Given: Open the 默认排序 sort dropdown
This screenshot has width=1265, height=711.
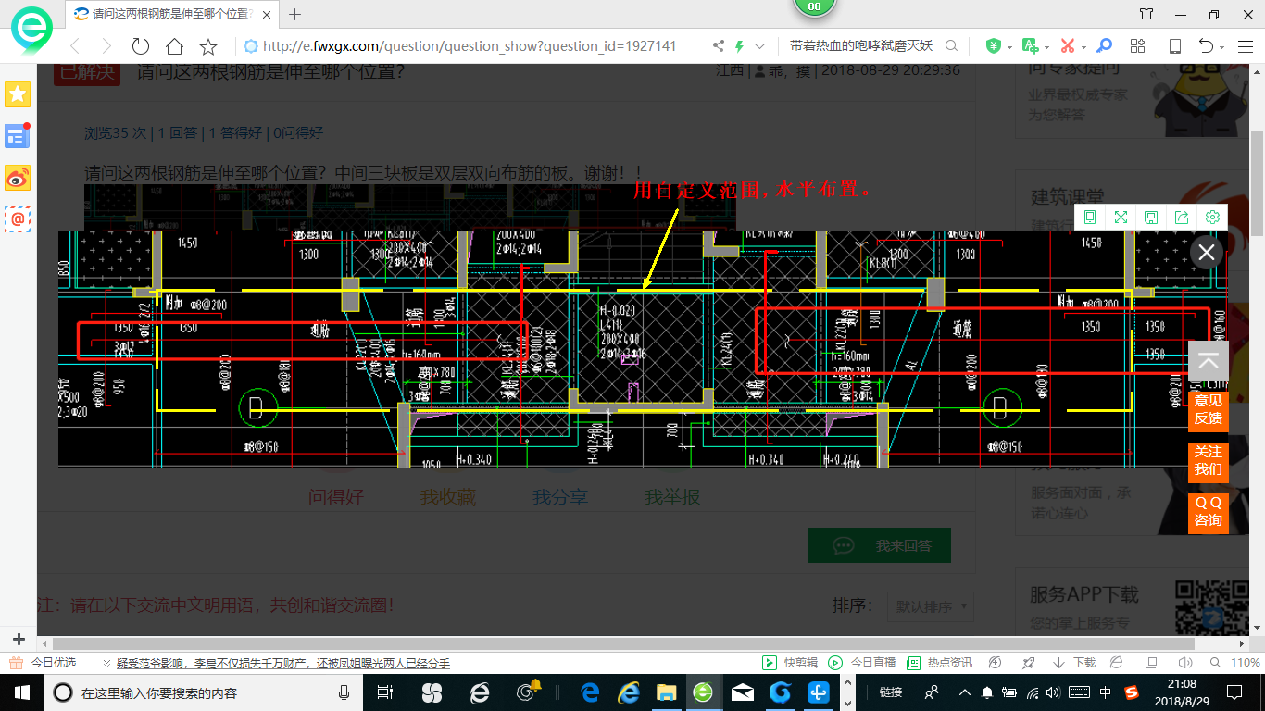Looking at the screenshot, I should (931, 607).
